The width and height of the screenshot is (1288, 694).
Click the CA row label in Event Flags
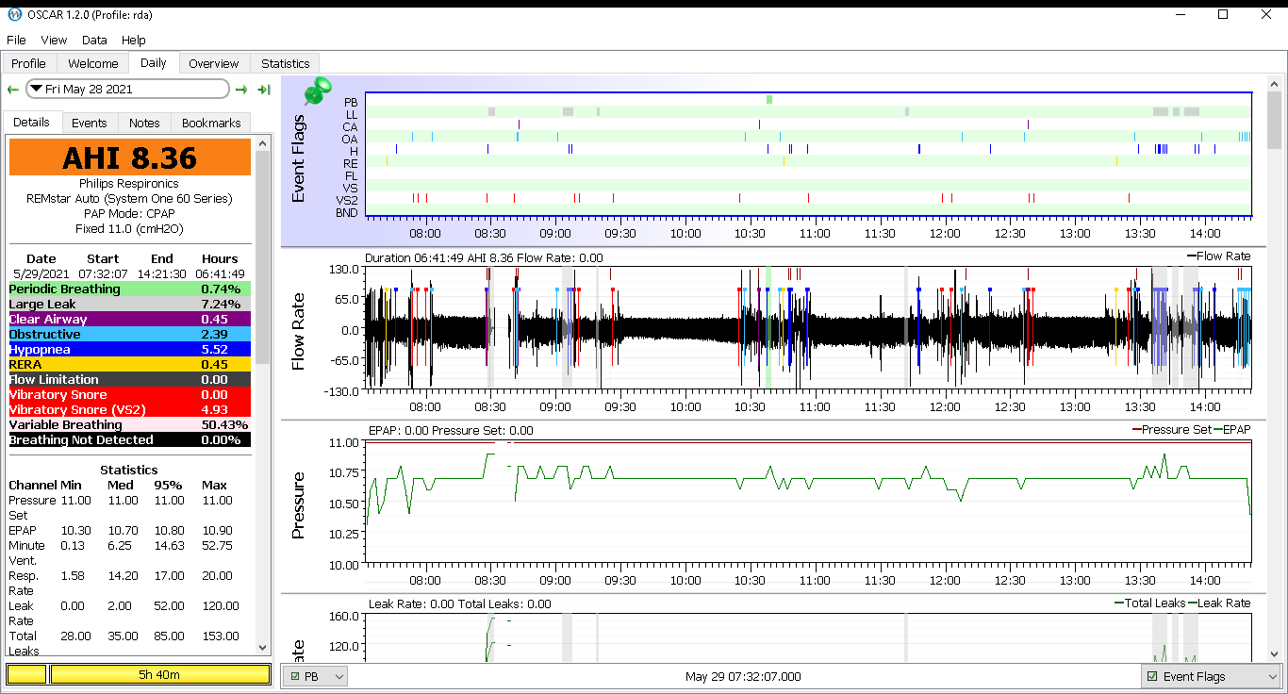coord(350,126)
